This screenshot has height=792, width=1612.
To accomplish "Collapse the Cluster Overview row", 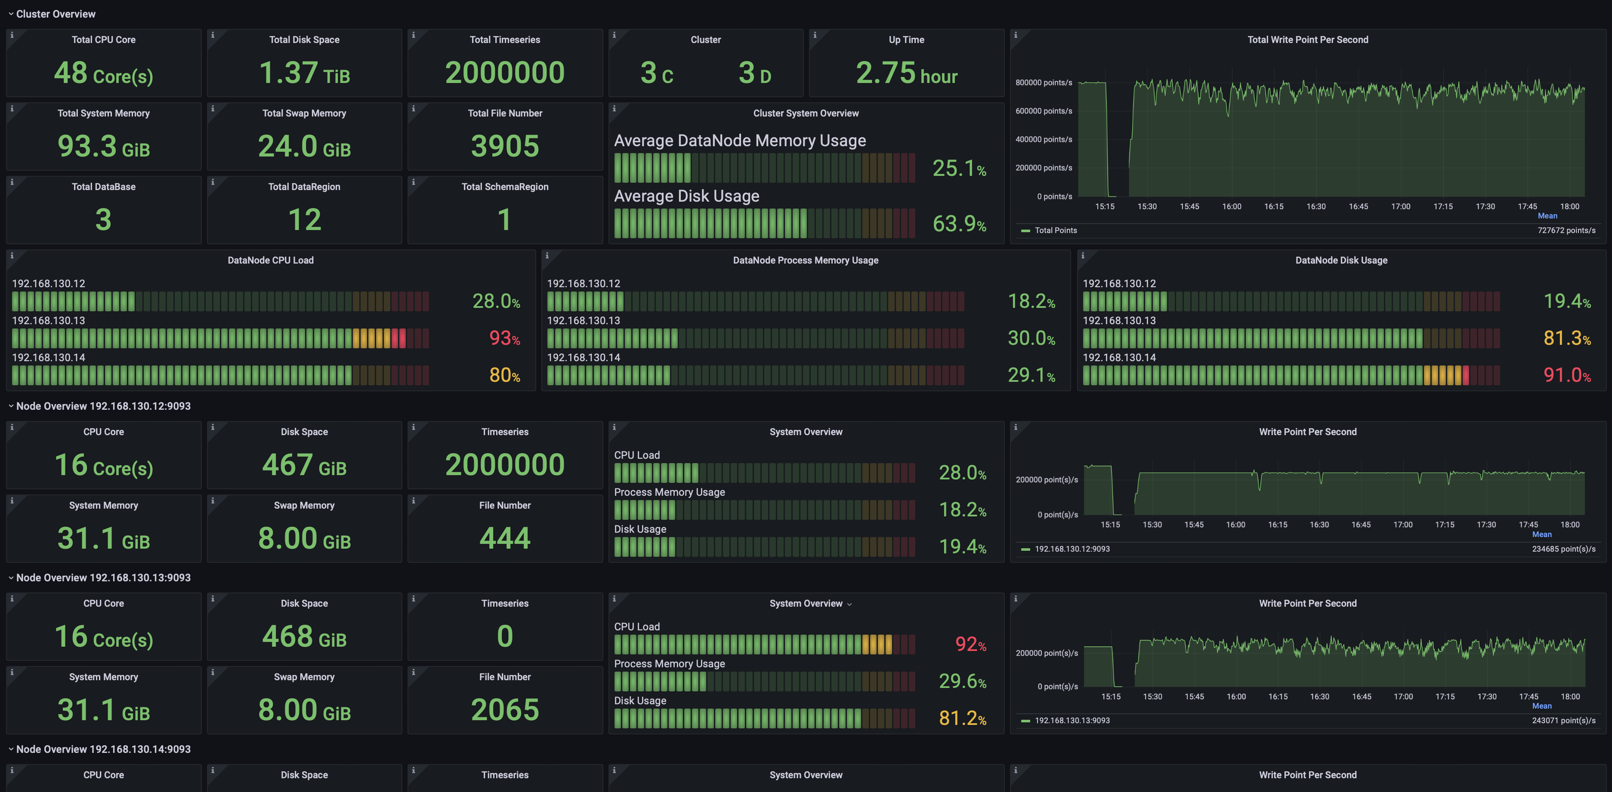I will (55, 14).
